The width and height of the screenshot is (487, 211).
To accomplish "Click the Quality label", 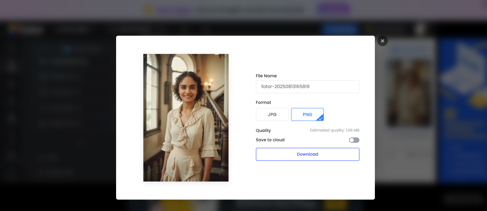I will (x=263, y=130).
